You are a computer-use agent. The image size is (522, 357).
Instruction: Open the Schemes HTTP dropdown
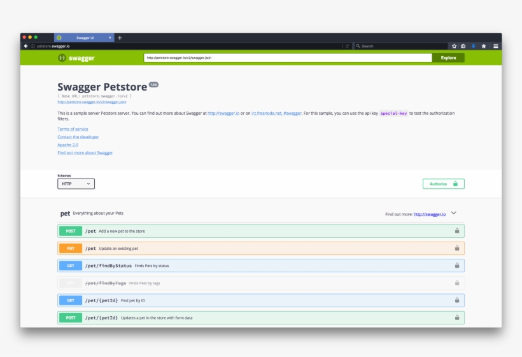tap(76, 184)
